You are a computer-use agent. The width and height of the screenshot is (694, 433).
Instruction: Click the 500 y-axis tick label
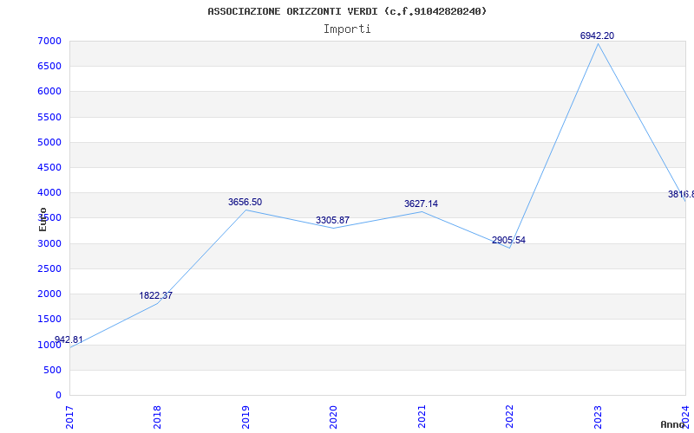(53, 370)
